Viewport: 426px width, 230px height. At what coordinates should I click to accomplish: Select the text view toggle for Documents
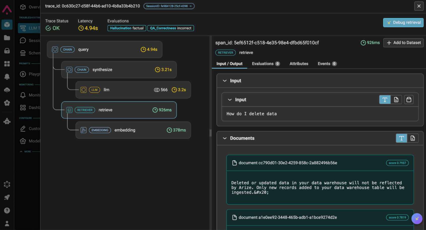[401, 138]
